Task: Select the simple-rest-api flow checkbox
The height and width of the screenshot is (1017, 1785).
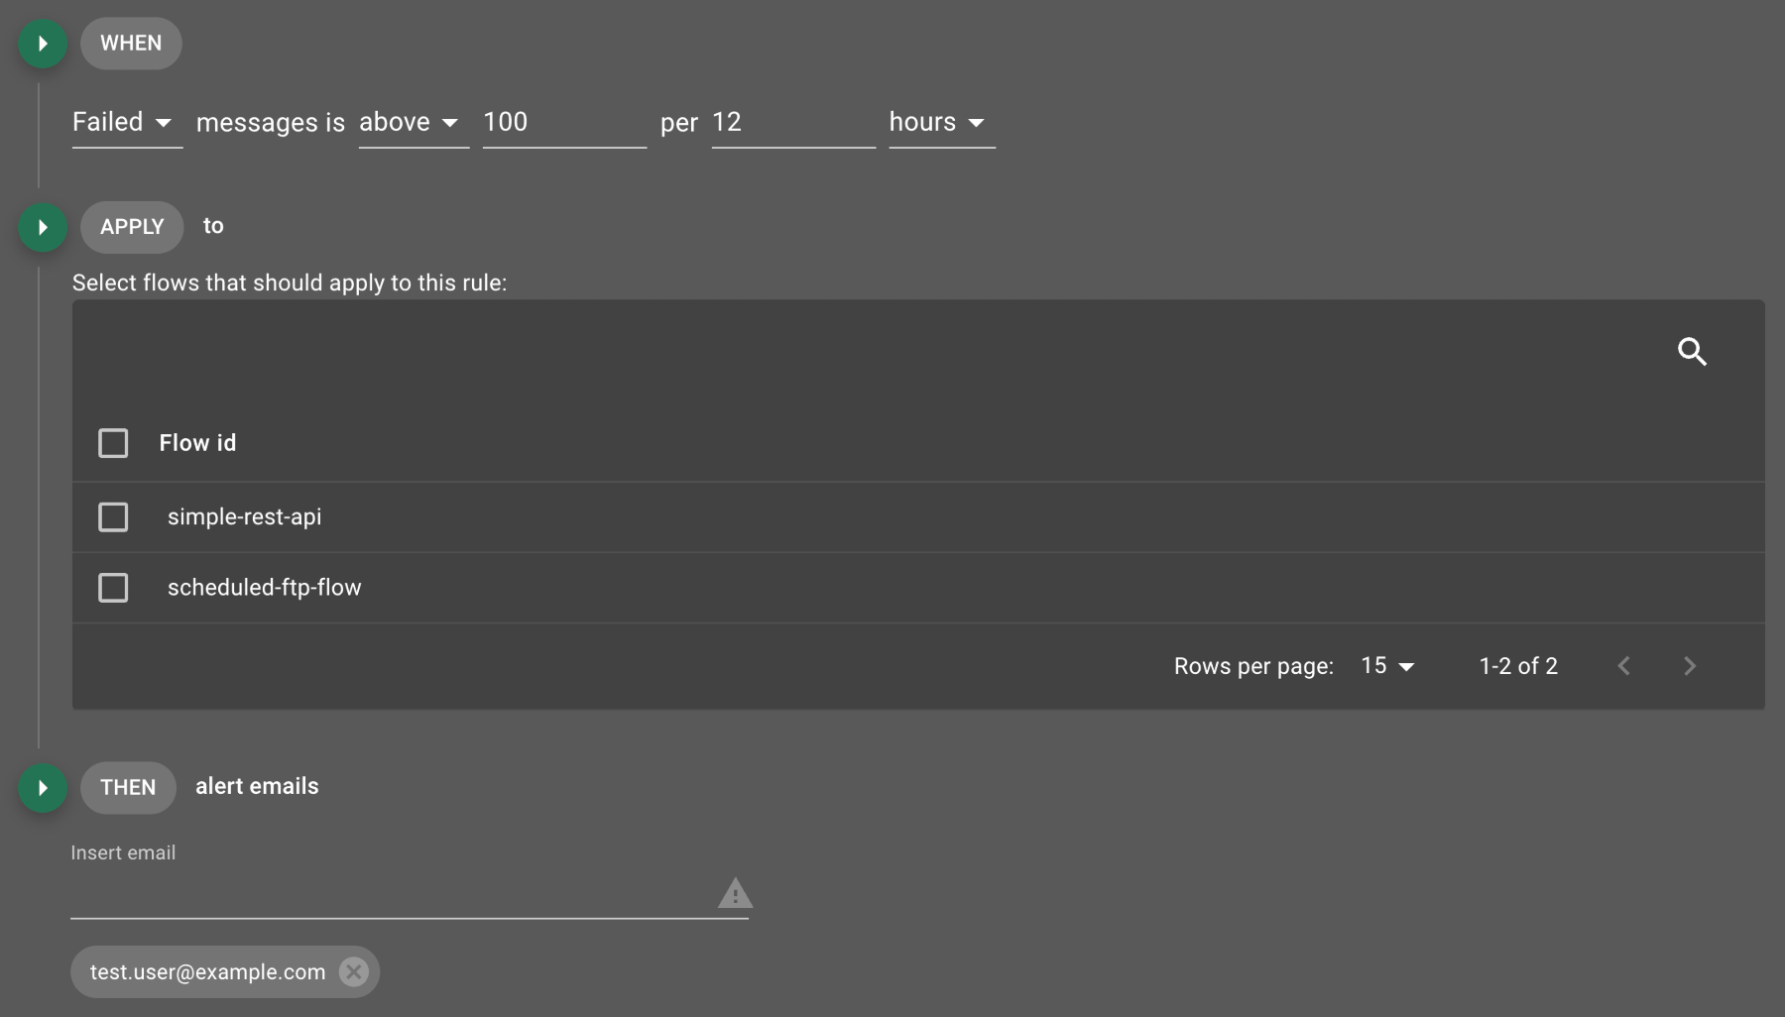Action: pos(113,516)
